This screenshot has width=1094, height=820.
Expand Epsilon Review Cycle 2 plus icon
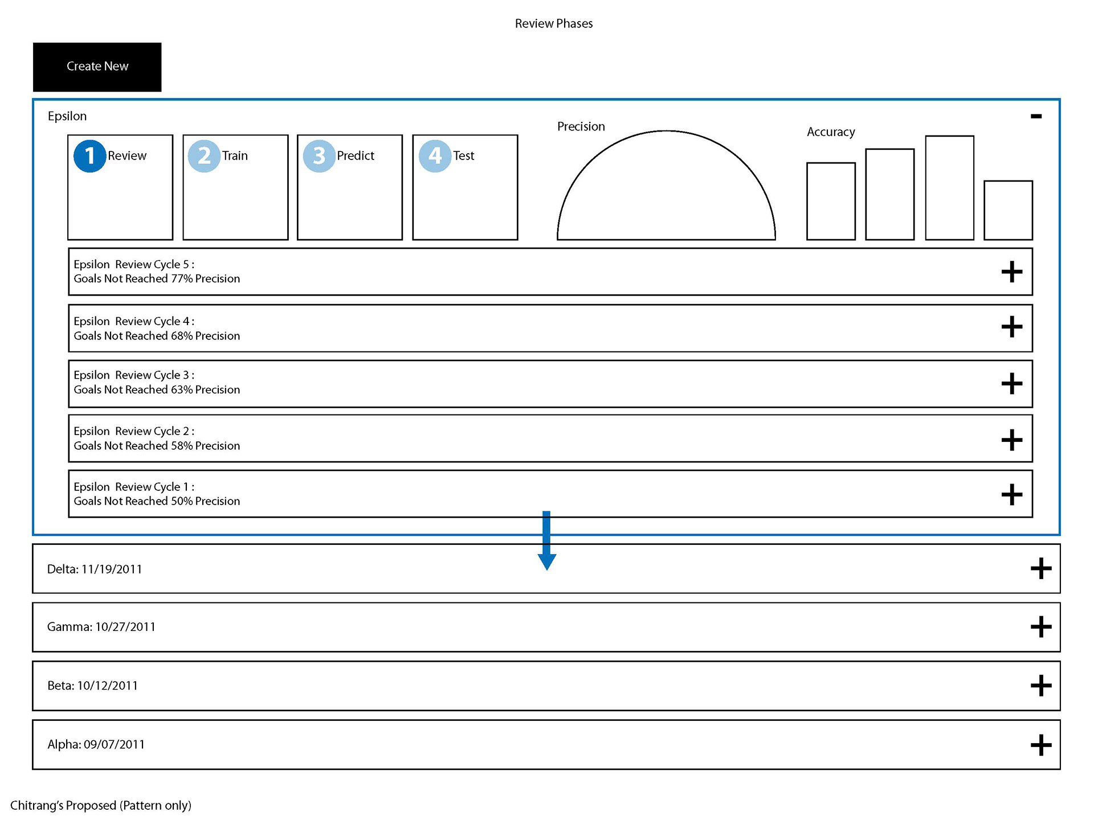[x=1011, y=440]
